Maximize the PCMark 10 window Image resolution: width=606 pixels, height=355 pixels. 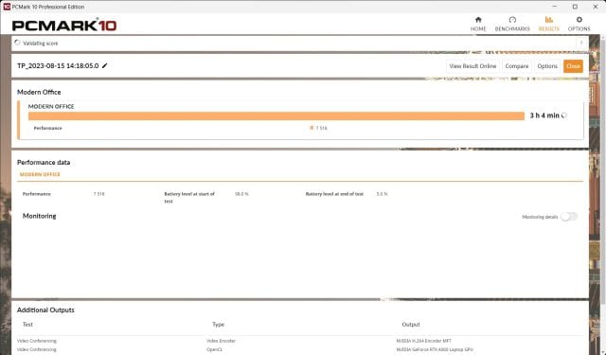(x=575, y=7)
